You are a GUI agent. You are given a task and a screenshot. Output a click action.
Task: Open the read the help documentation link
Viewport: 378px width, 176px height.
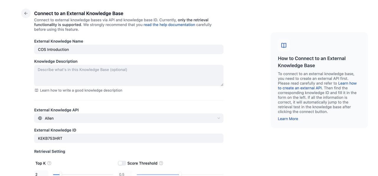point(169,25)
